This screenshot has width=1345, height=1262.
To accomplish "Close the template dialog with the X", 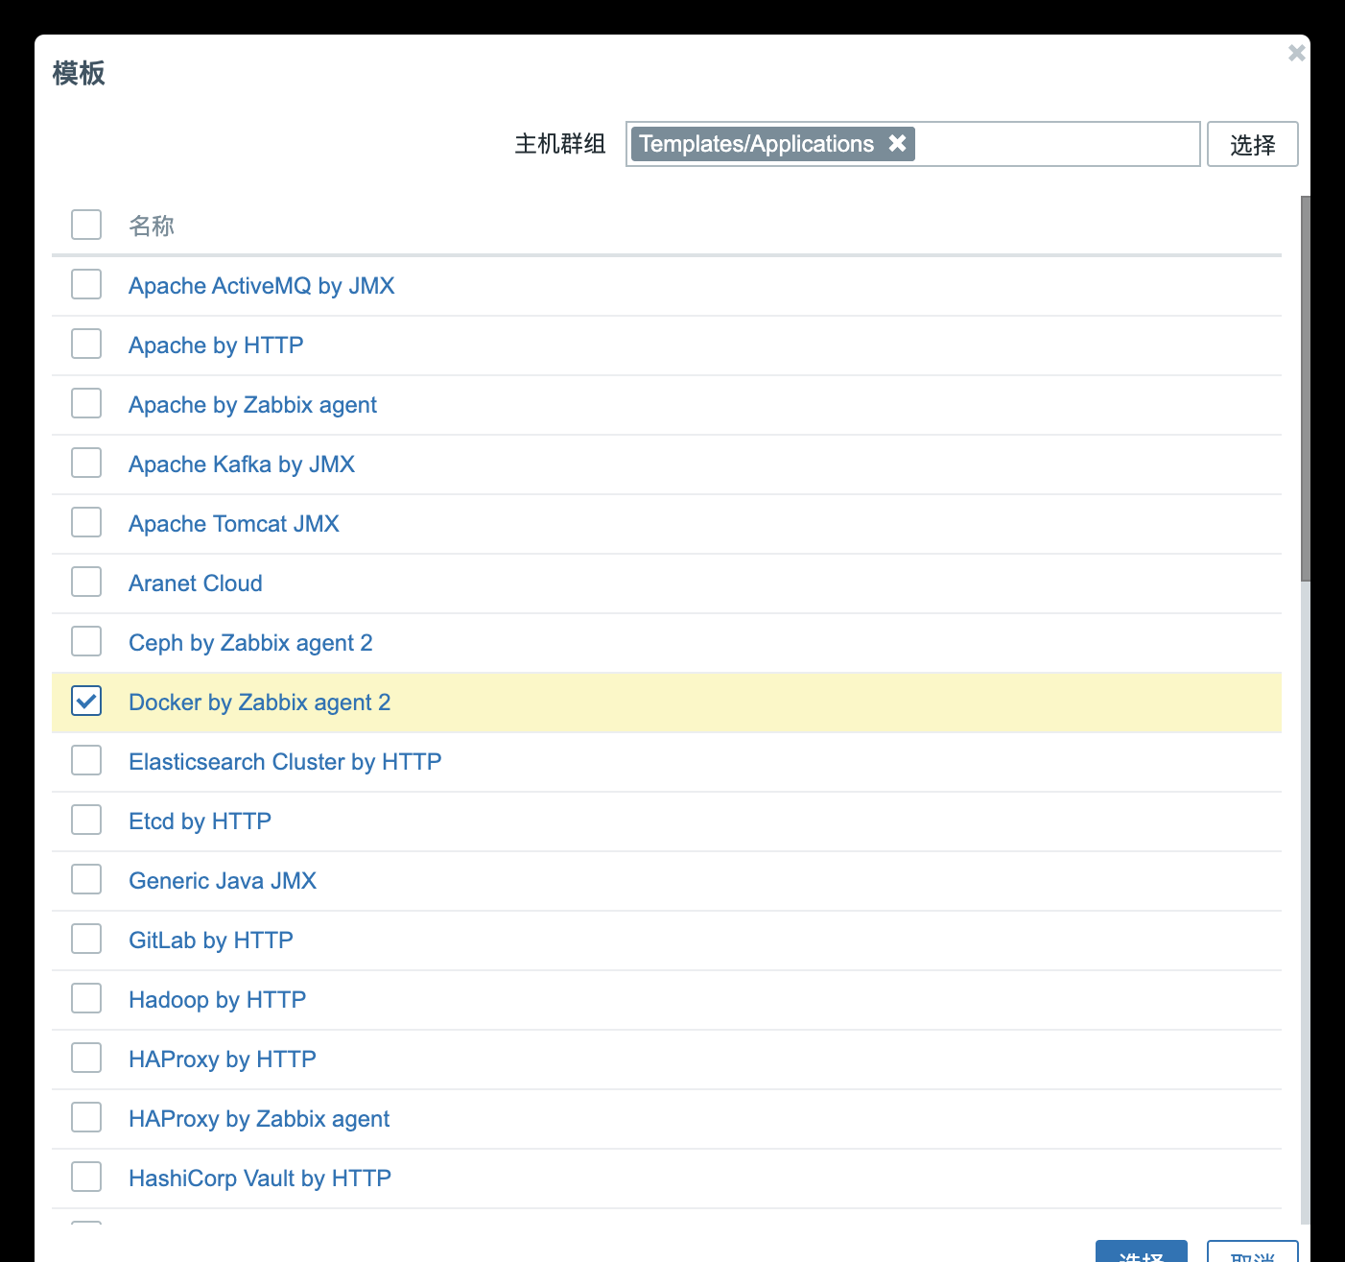I will (x=1296, y=53).
